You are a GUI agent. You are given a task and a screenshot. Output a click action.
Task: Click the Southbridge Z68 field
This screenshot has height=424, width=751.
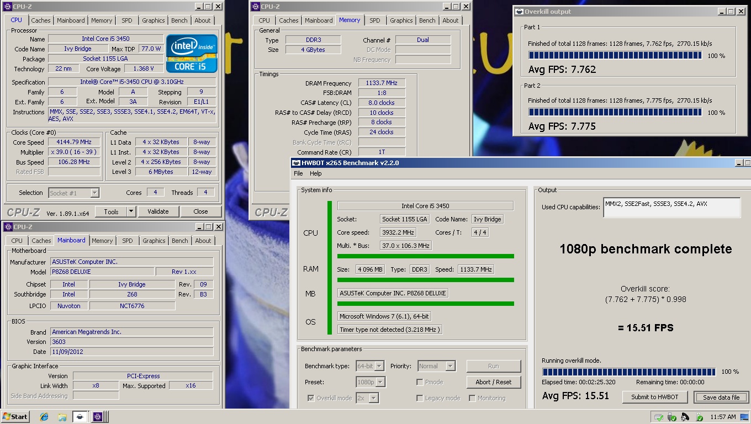tap(132, 294)
